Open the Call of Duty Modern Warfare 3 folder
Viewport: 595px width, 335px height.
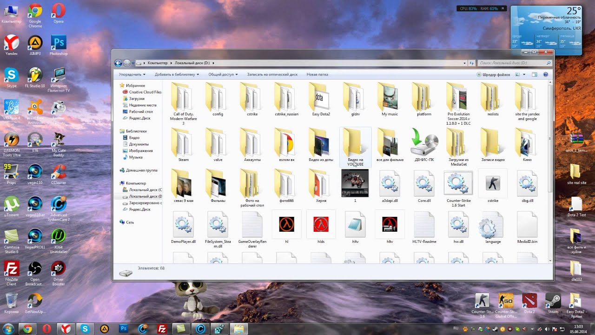point(183,103)
